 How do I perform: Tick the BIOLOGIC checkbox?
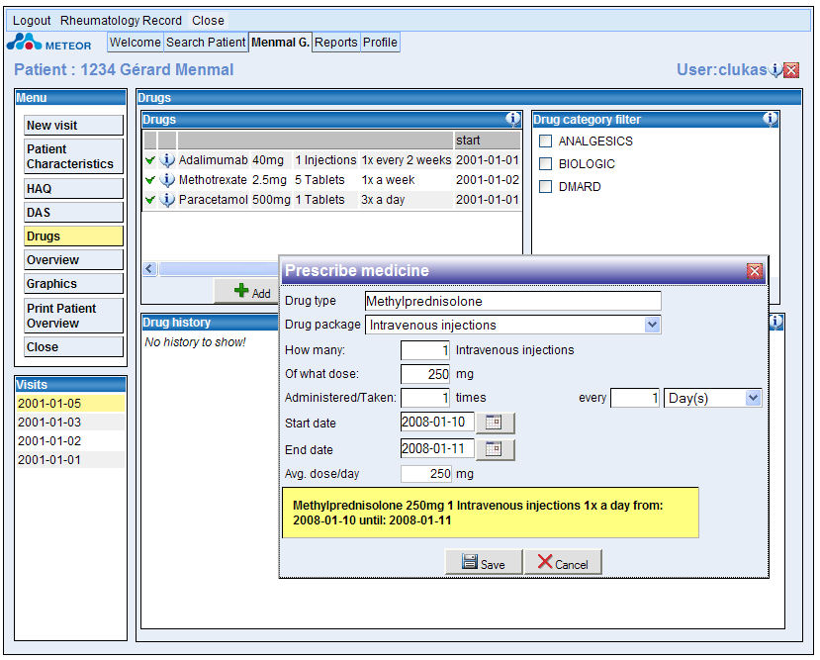click(545, 163)
